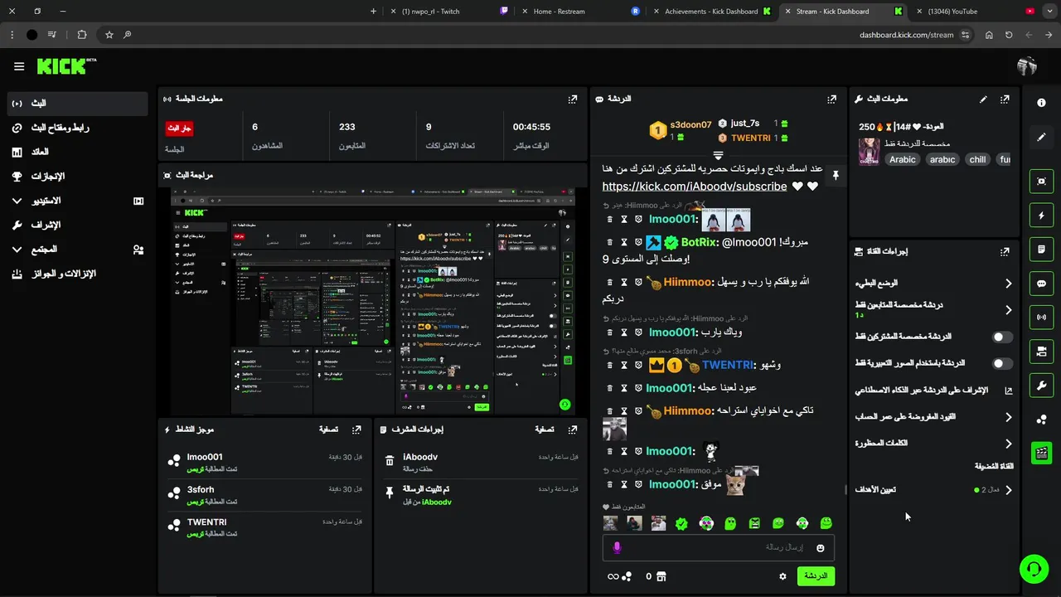Collapse the chat leaderboard handle
This screenshot has height=597, width=1061.
tap(718, 156)
